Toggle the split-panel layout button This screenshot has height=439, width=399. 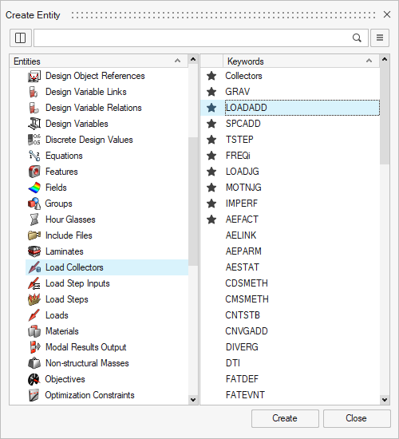click(21, 38)
